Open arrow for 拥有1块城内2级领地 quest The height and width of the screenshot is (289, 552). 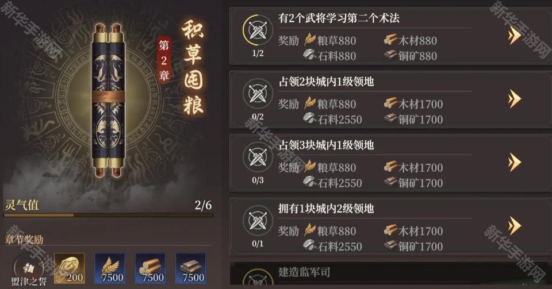(x=514, y=225)
